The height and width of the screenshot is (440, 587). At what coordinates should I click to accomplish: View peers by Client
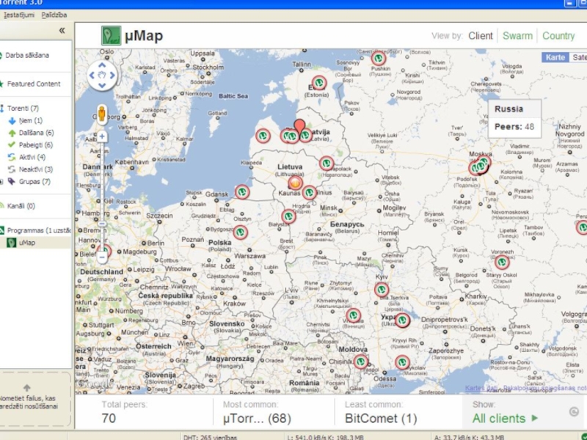[481, 36]
